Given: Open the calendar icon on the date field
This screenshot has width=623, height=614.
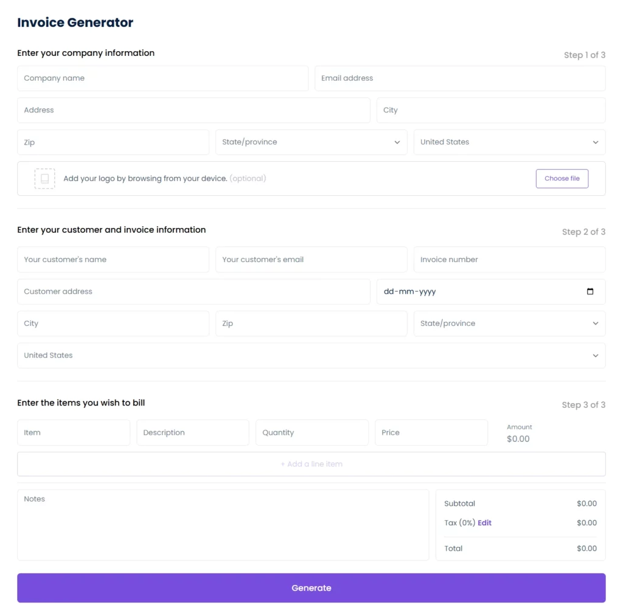Looking at the screenshot, I should pos(590,291).
